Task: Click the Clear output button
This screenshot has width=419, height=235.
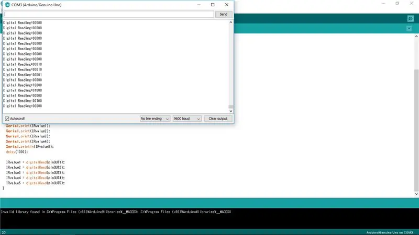Action: (x=218, y=119)
